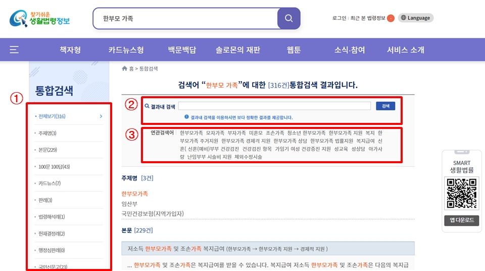The width and height of the screenshot is (485, 271).
Task: Click the 검색 button in results search
Action: coord(385,106)
